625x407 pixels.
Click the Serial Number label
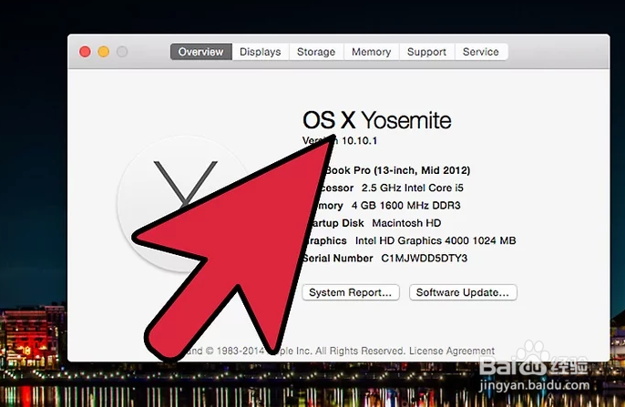point(338,258)
